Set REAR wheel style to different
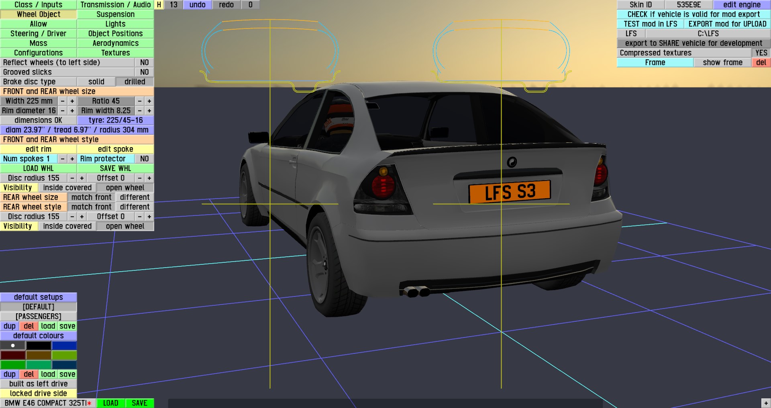 pos(135,207)
